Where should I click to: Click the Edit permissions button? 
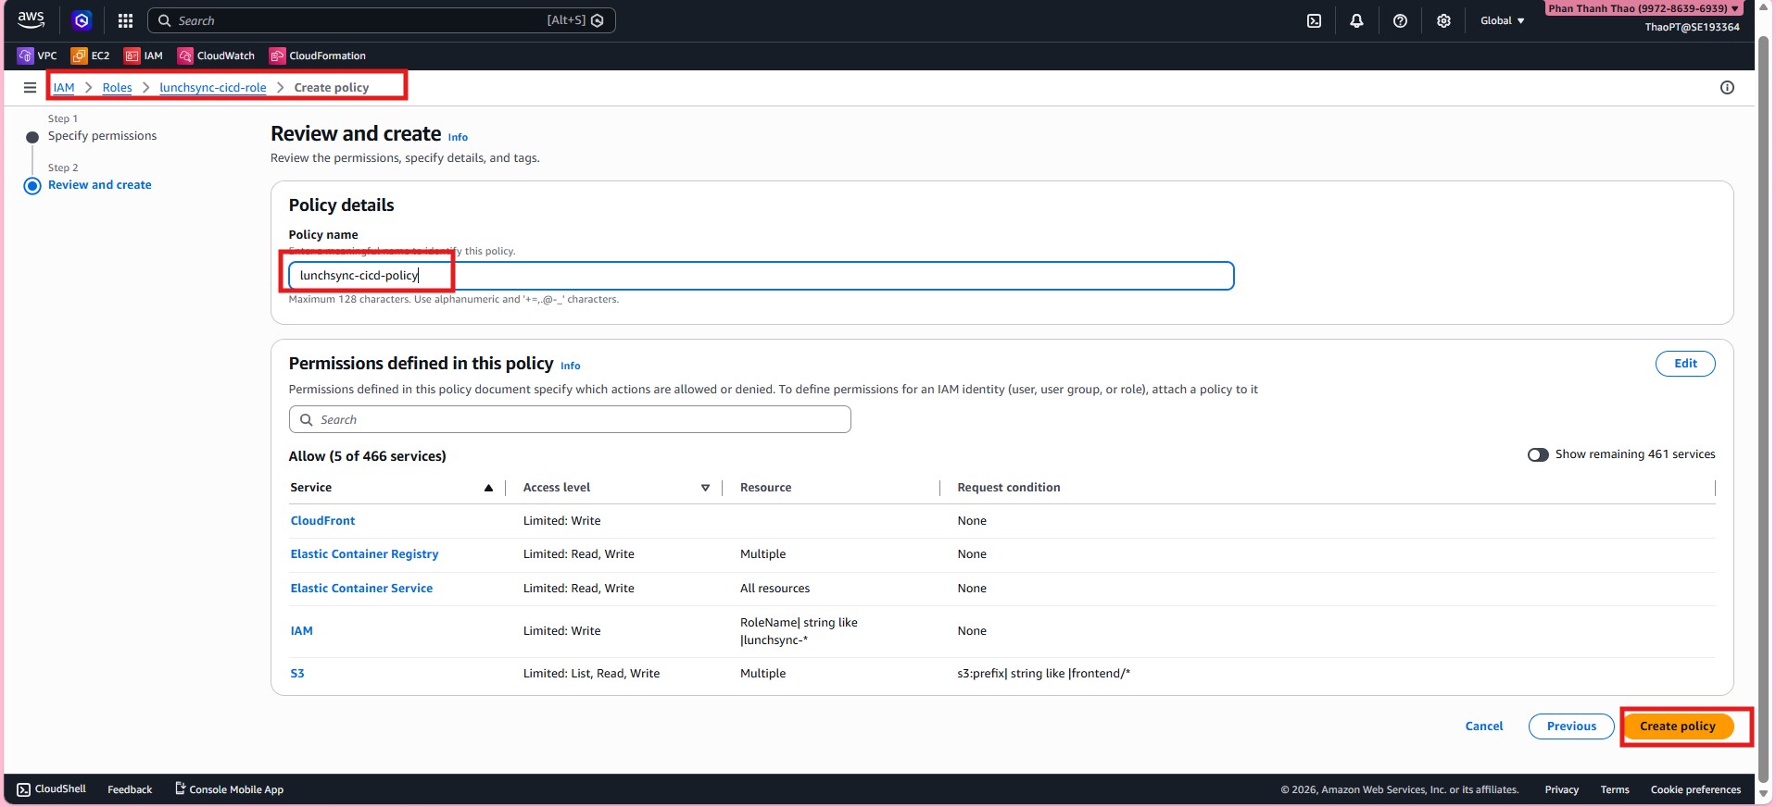pos(1685,364)
